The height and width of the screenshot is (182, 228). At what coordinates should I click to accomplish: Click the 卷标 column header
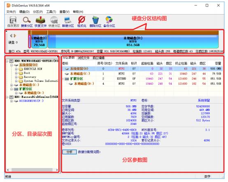click(x=65, y=63)
